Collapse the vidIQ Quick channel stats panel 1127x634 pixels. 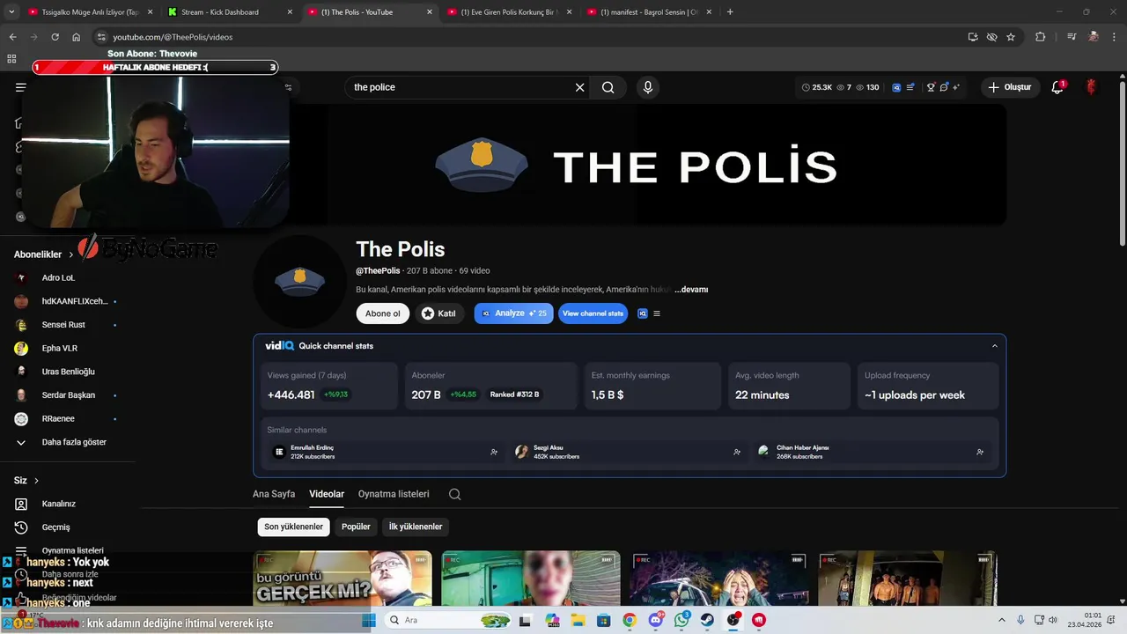click(995, 346)
